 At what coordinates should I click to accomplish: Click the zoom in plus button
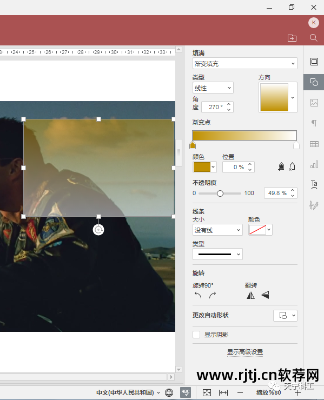(x=297, y=393)
